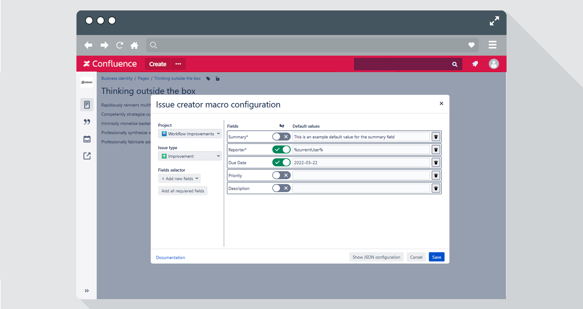Click the hidden-field icon in the Fields header

(x=282, y=126)
